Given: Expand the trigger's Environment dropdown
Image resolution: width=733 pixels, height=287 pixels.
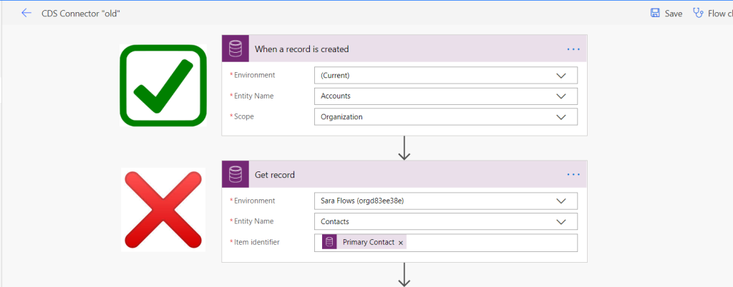Looking at the screenshot, I should 560,75.
